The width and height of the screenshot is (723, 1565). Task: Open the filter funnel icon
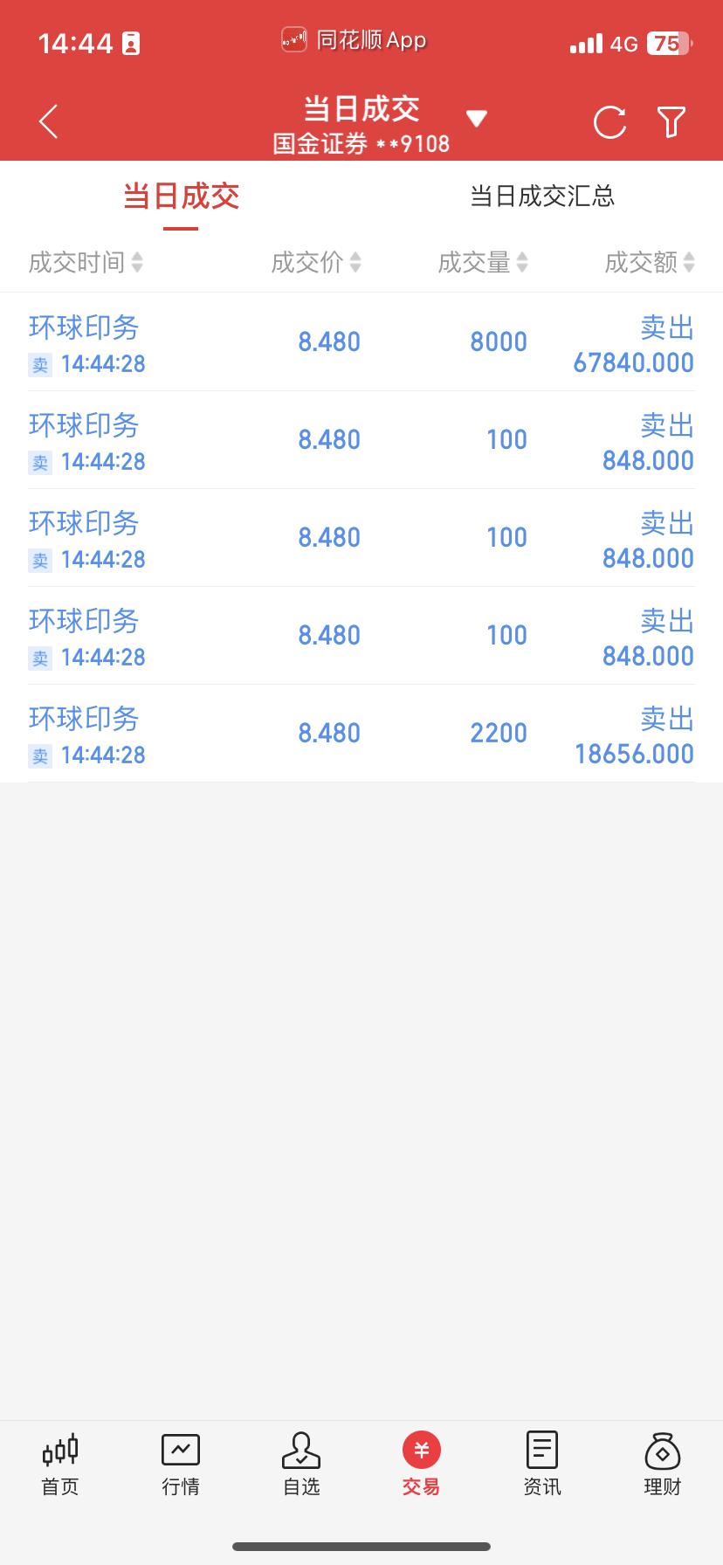(x=671, y=122)
